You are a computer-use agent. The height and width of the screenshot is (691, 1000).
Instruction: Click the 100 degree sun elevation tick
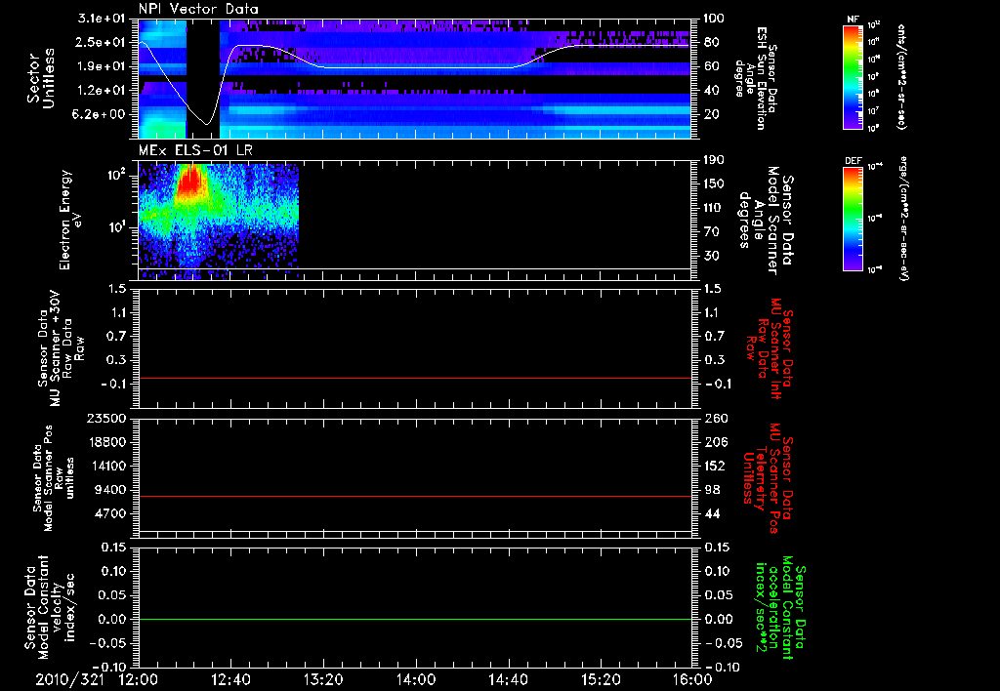[714, 19]
